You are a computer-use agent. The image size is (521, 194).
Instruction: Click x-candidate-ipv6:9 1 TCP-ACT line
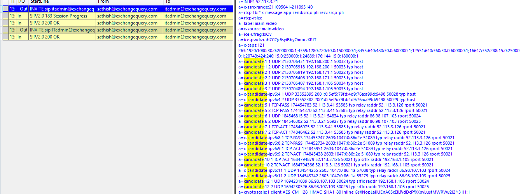tap(345, 149)
